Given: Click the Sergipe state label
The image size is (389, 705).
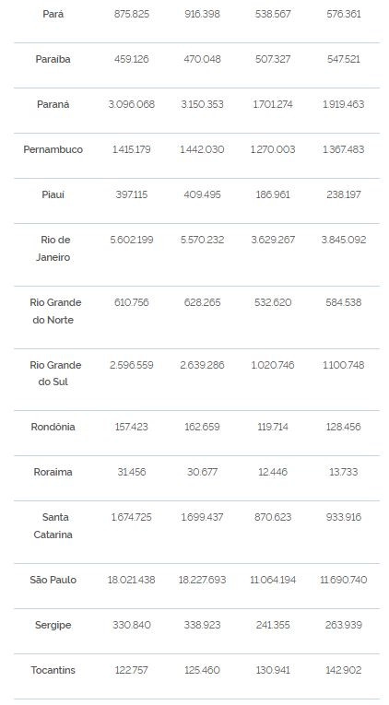Looking at the screenshot, I should 53,625.
